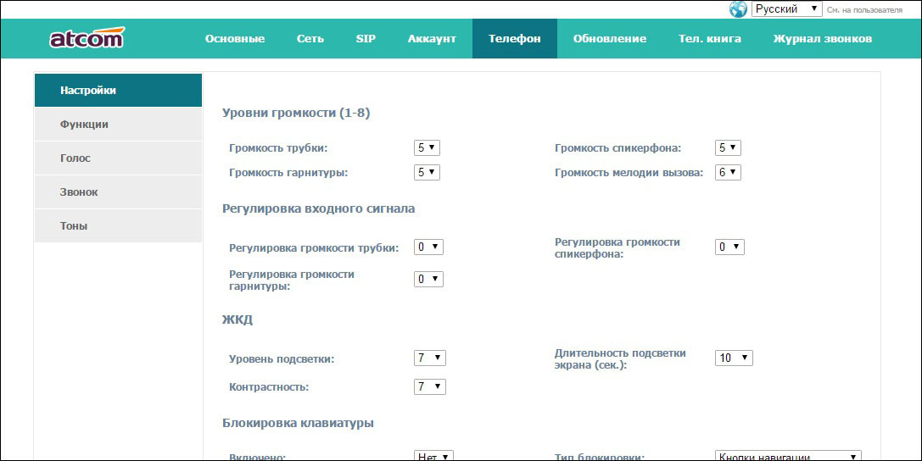
Task: Open the Уровень подсветки dropdown
Action: coord(430,358)
